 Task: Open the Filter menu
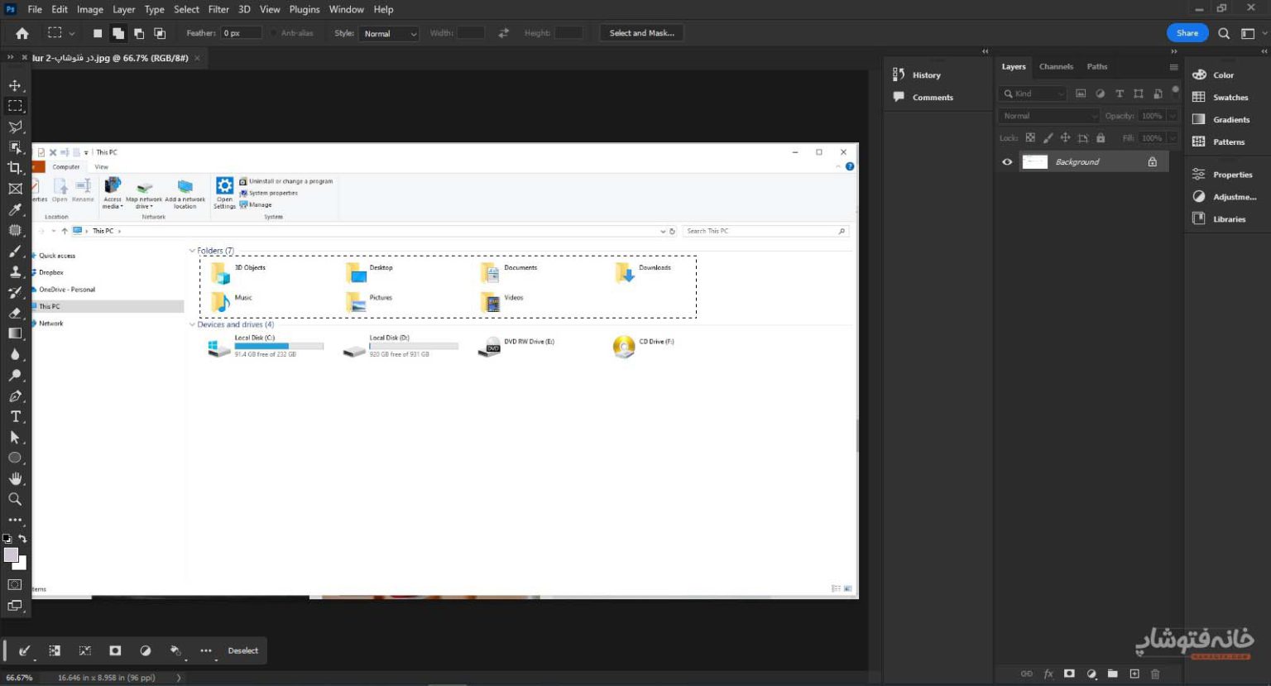(218, 9)
